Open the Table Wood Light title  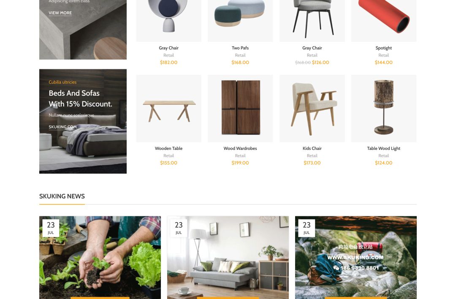[383, 148]
